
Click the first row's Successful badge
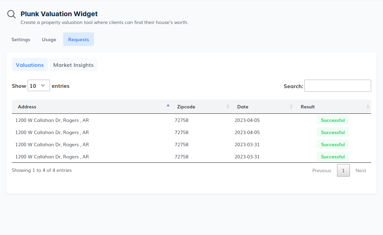[333, 120]
